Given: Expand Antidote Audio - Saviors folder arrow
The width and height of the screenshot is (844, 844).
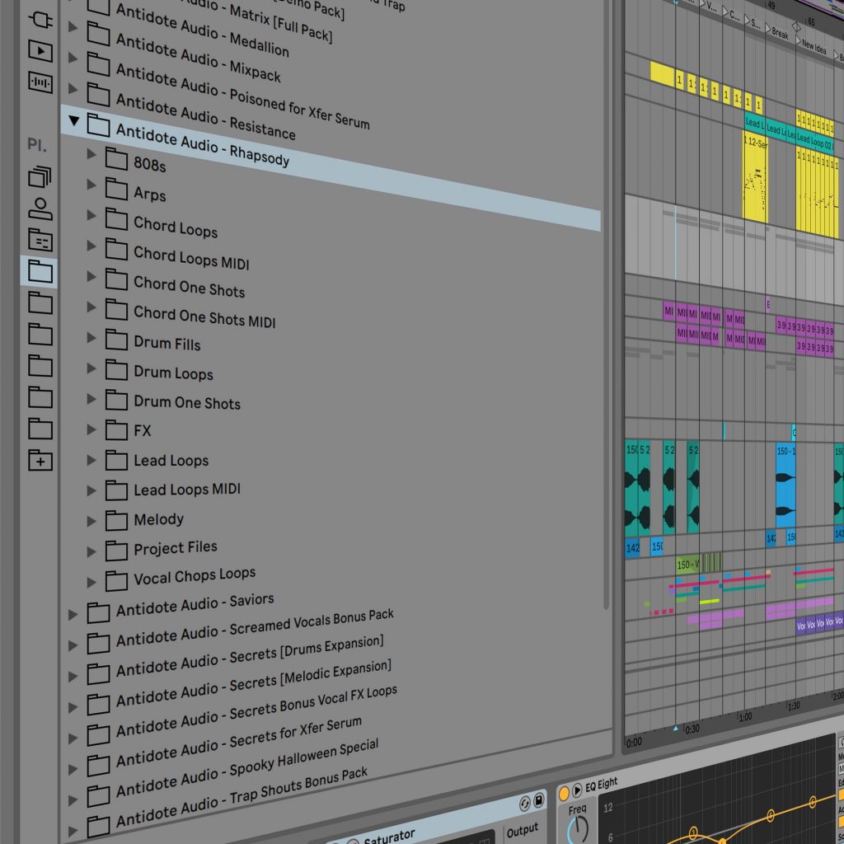Looking at the screenshot, I should tap(73, 613).
